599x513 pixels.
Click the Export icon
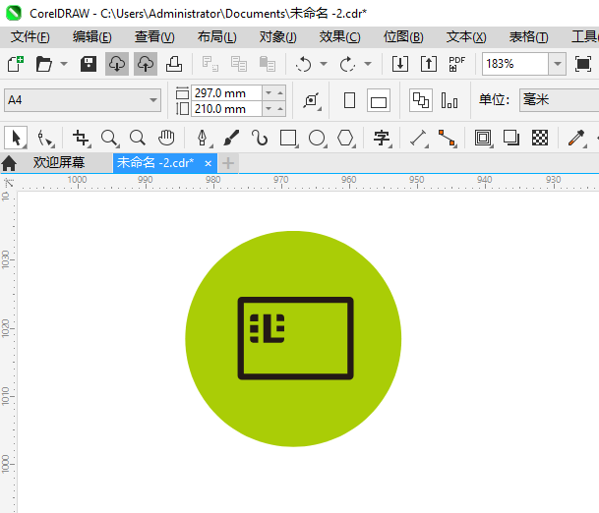pyautogui.click(x=429, y=64)
